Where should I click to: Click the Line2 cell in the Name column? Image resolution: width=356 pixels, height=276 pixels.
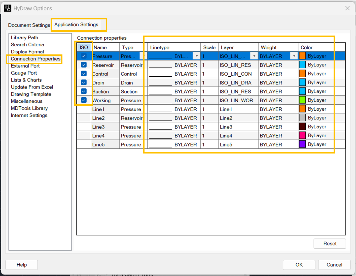[x=105, y=118]
